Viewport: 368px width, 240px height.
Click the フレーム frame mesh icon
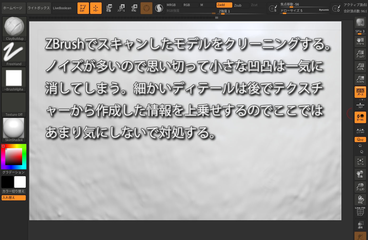point(360,162)
